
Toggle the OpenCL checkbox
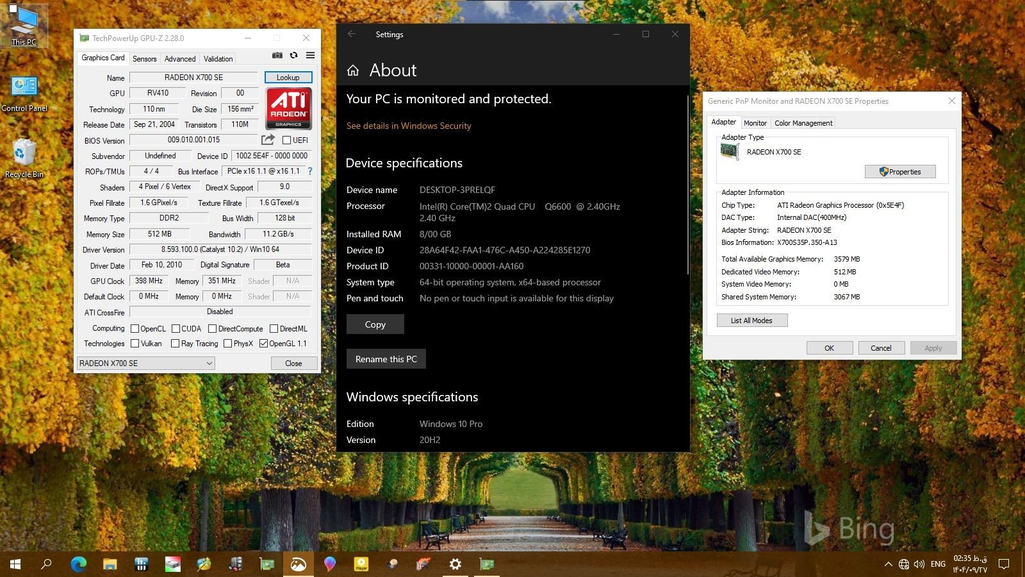(135, 329)
